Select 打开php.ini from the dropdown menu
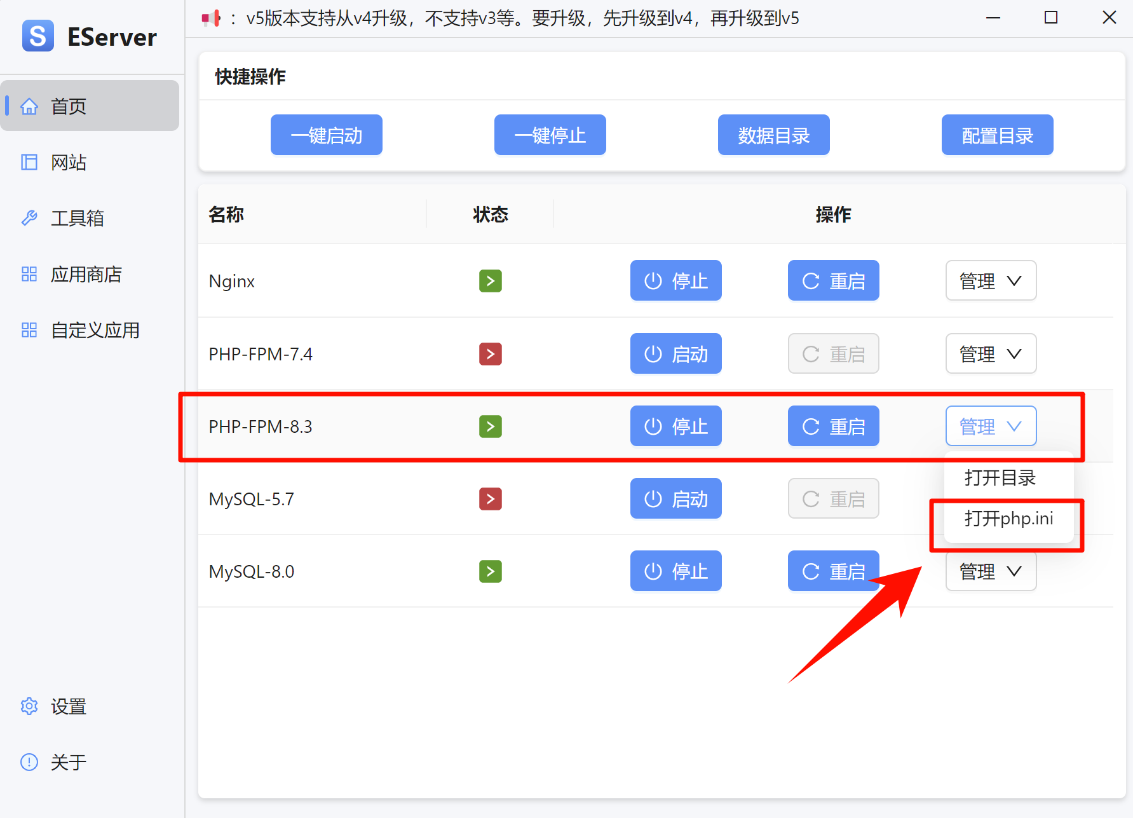Image resolution: width=1133 pixels, height=818 pixels. click(x=1008, y=519)
